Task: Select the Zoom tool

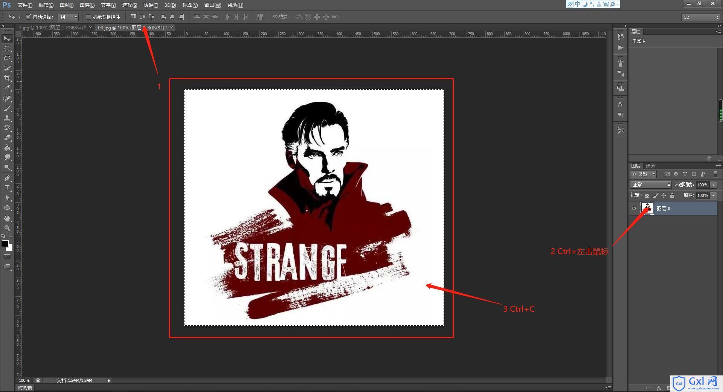Action: [x=7, y=228]
